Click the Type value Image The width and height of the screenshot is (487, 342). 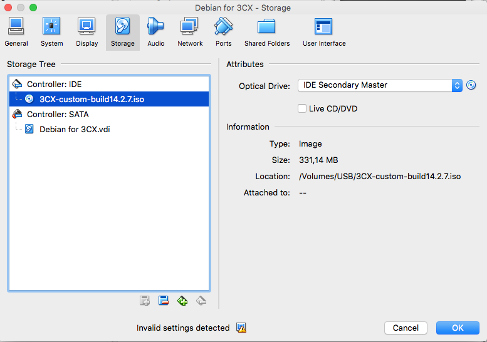coord(310,144)
